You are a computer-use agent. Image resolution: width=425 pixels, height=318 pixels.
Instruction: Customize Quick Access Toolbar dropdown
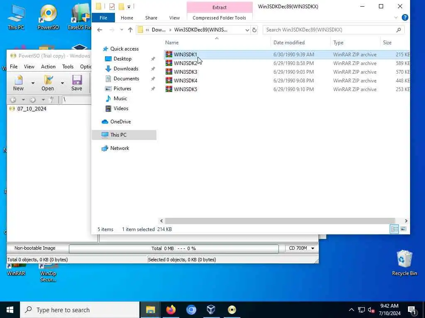coord(129,7)
